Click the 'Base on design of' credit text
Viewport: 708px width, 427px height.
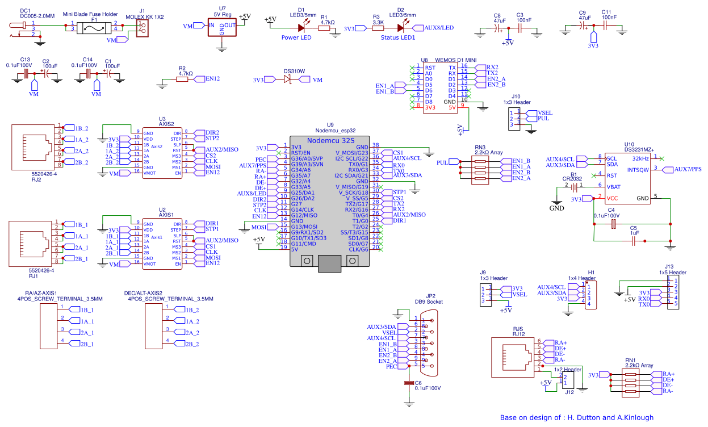point(577,417)
